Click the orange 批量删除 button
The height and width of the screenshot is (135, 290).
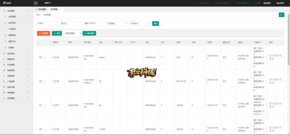coord(43,33)
